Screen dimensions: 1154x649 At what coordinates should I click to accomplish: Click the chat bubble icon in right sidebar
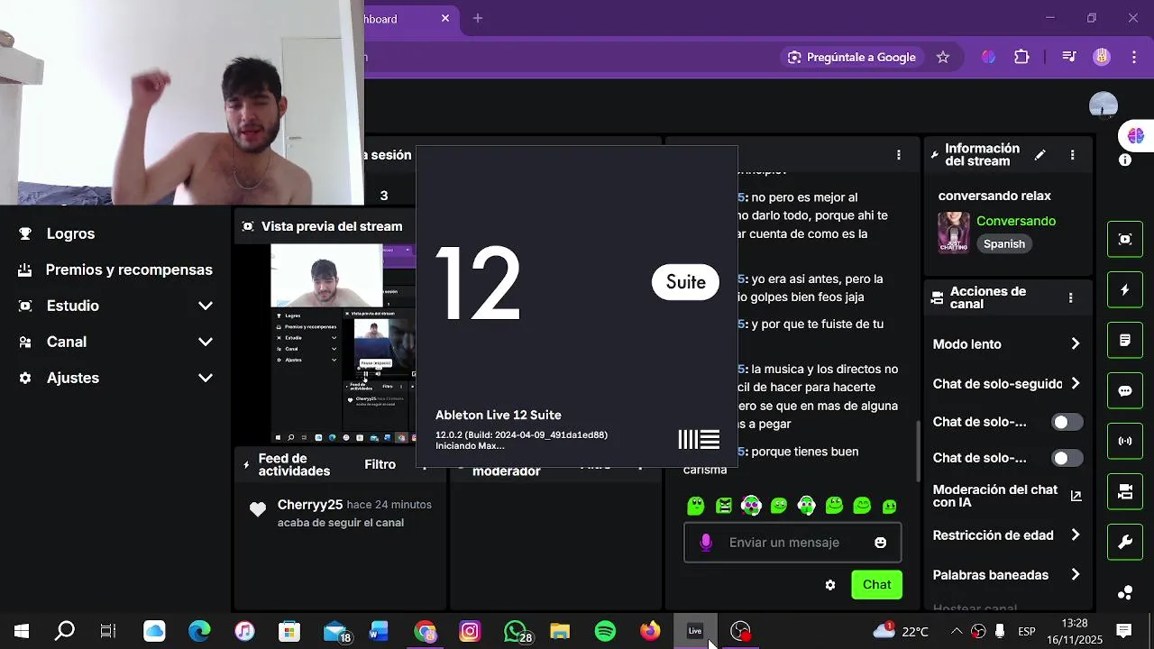tap(1125, 390)
